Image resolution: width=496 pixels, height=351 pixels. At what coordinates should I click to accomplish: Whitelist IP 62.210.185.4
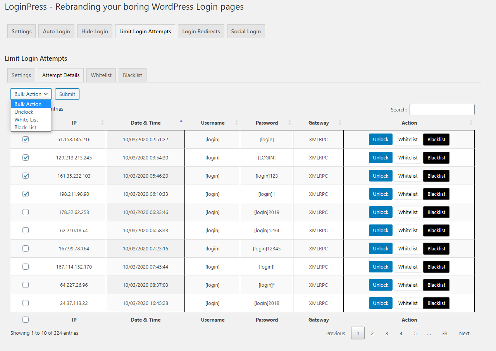tap(408, 230)
